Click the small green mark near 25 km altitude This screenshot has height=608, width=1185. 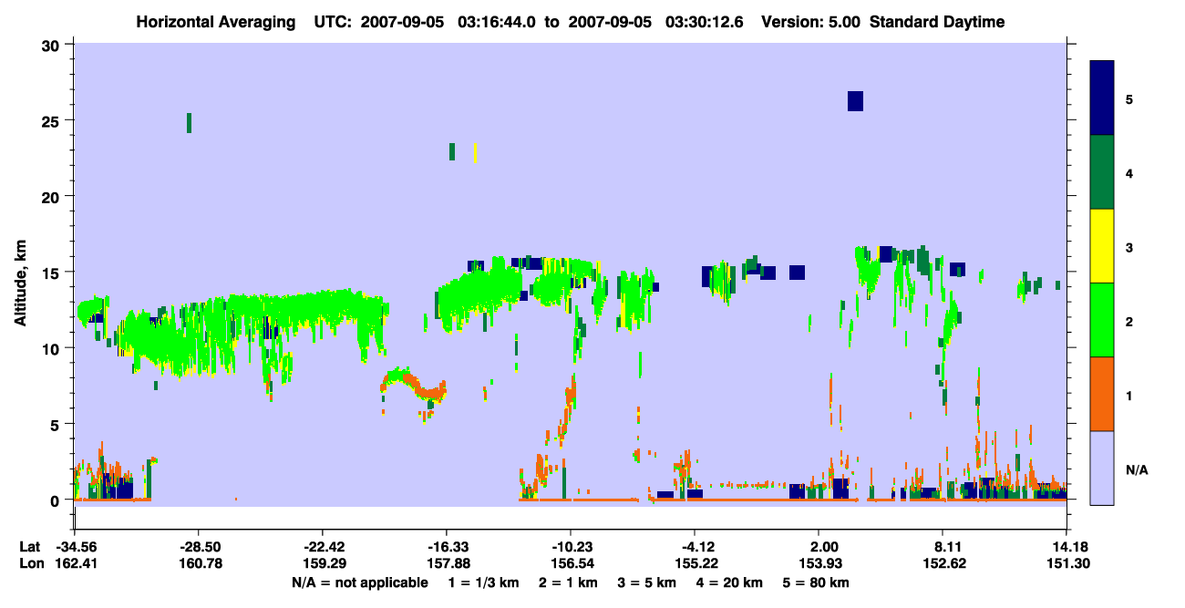[x=189, y=123]
